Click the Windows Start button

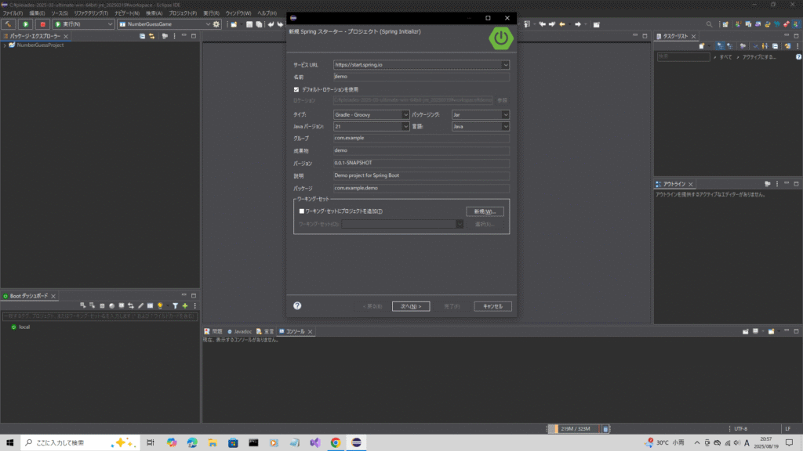pos(9,442)
